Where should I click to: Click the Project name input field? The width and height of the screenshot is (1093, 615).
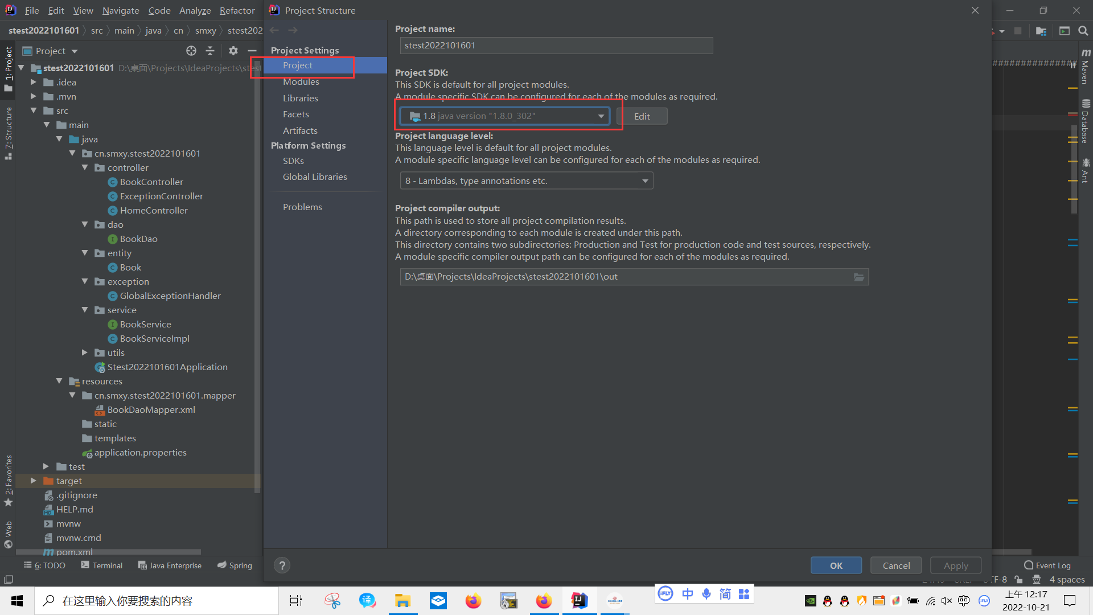point(556,46)
